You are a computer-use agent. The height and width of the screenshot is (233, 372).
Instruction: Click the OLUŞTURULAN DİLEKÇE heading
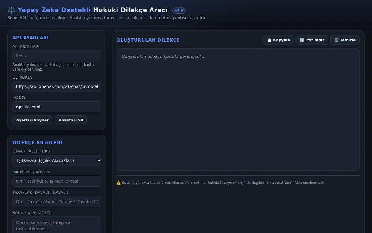point(148,40)
